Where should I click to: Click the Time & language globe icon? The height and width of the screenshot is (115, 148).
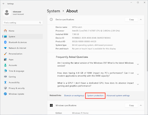[5, 71]
